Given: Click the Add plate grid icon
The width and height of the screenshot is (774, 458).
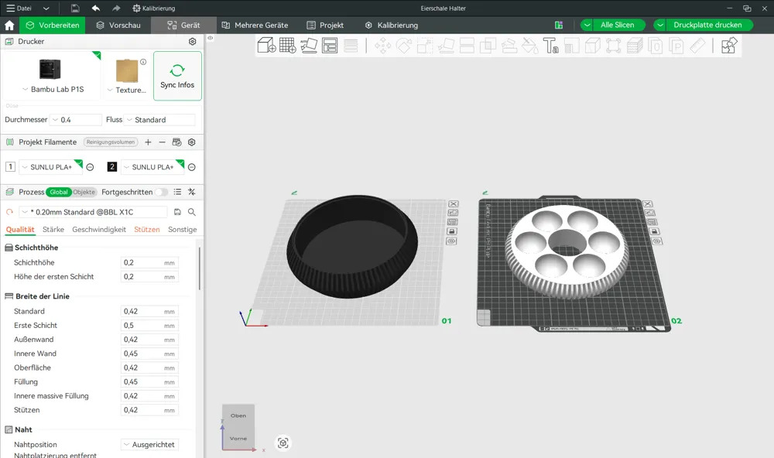Looking at the screenshot, I should tap(287, 46).
